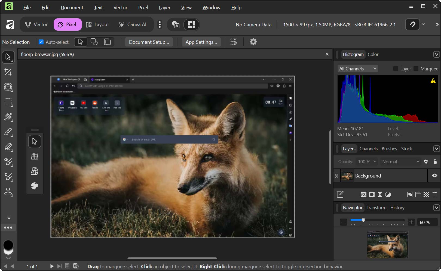Open settings gear in context toolbar
The image size is (441, 271).
point(253,42)
